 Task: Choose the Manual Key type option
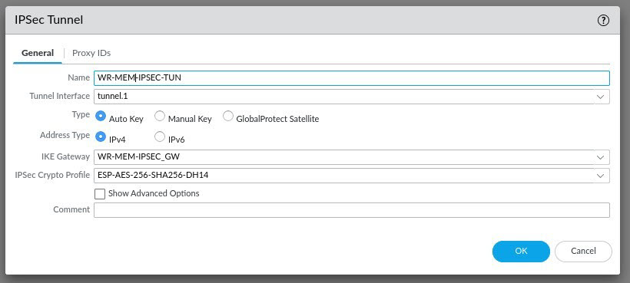pos(160,117)
